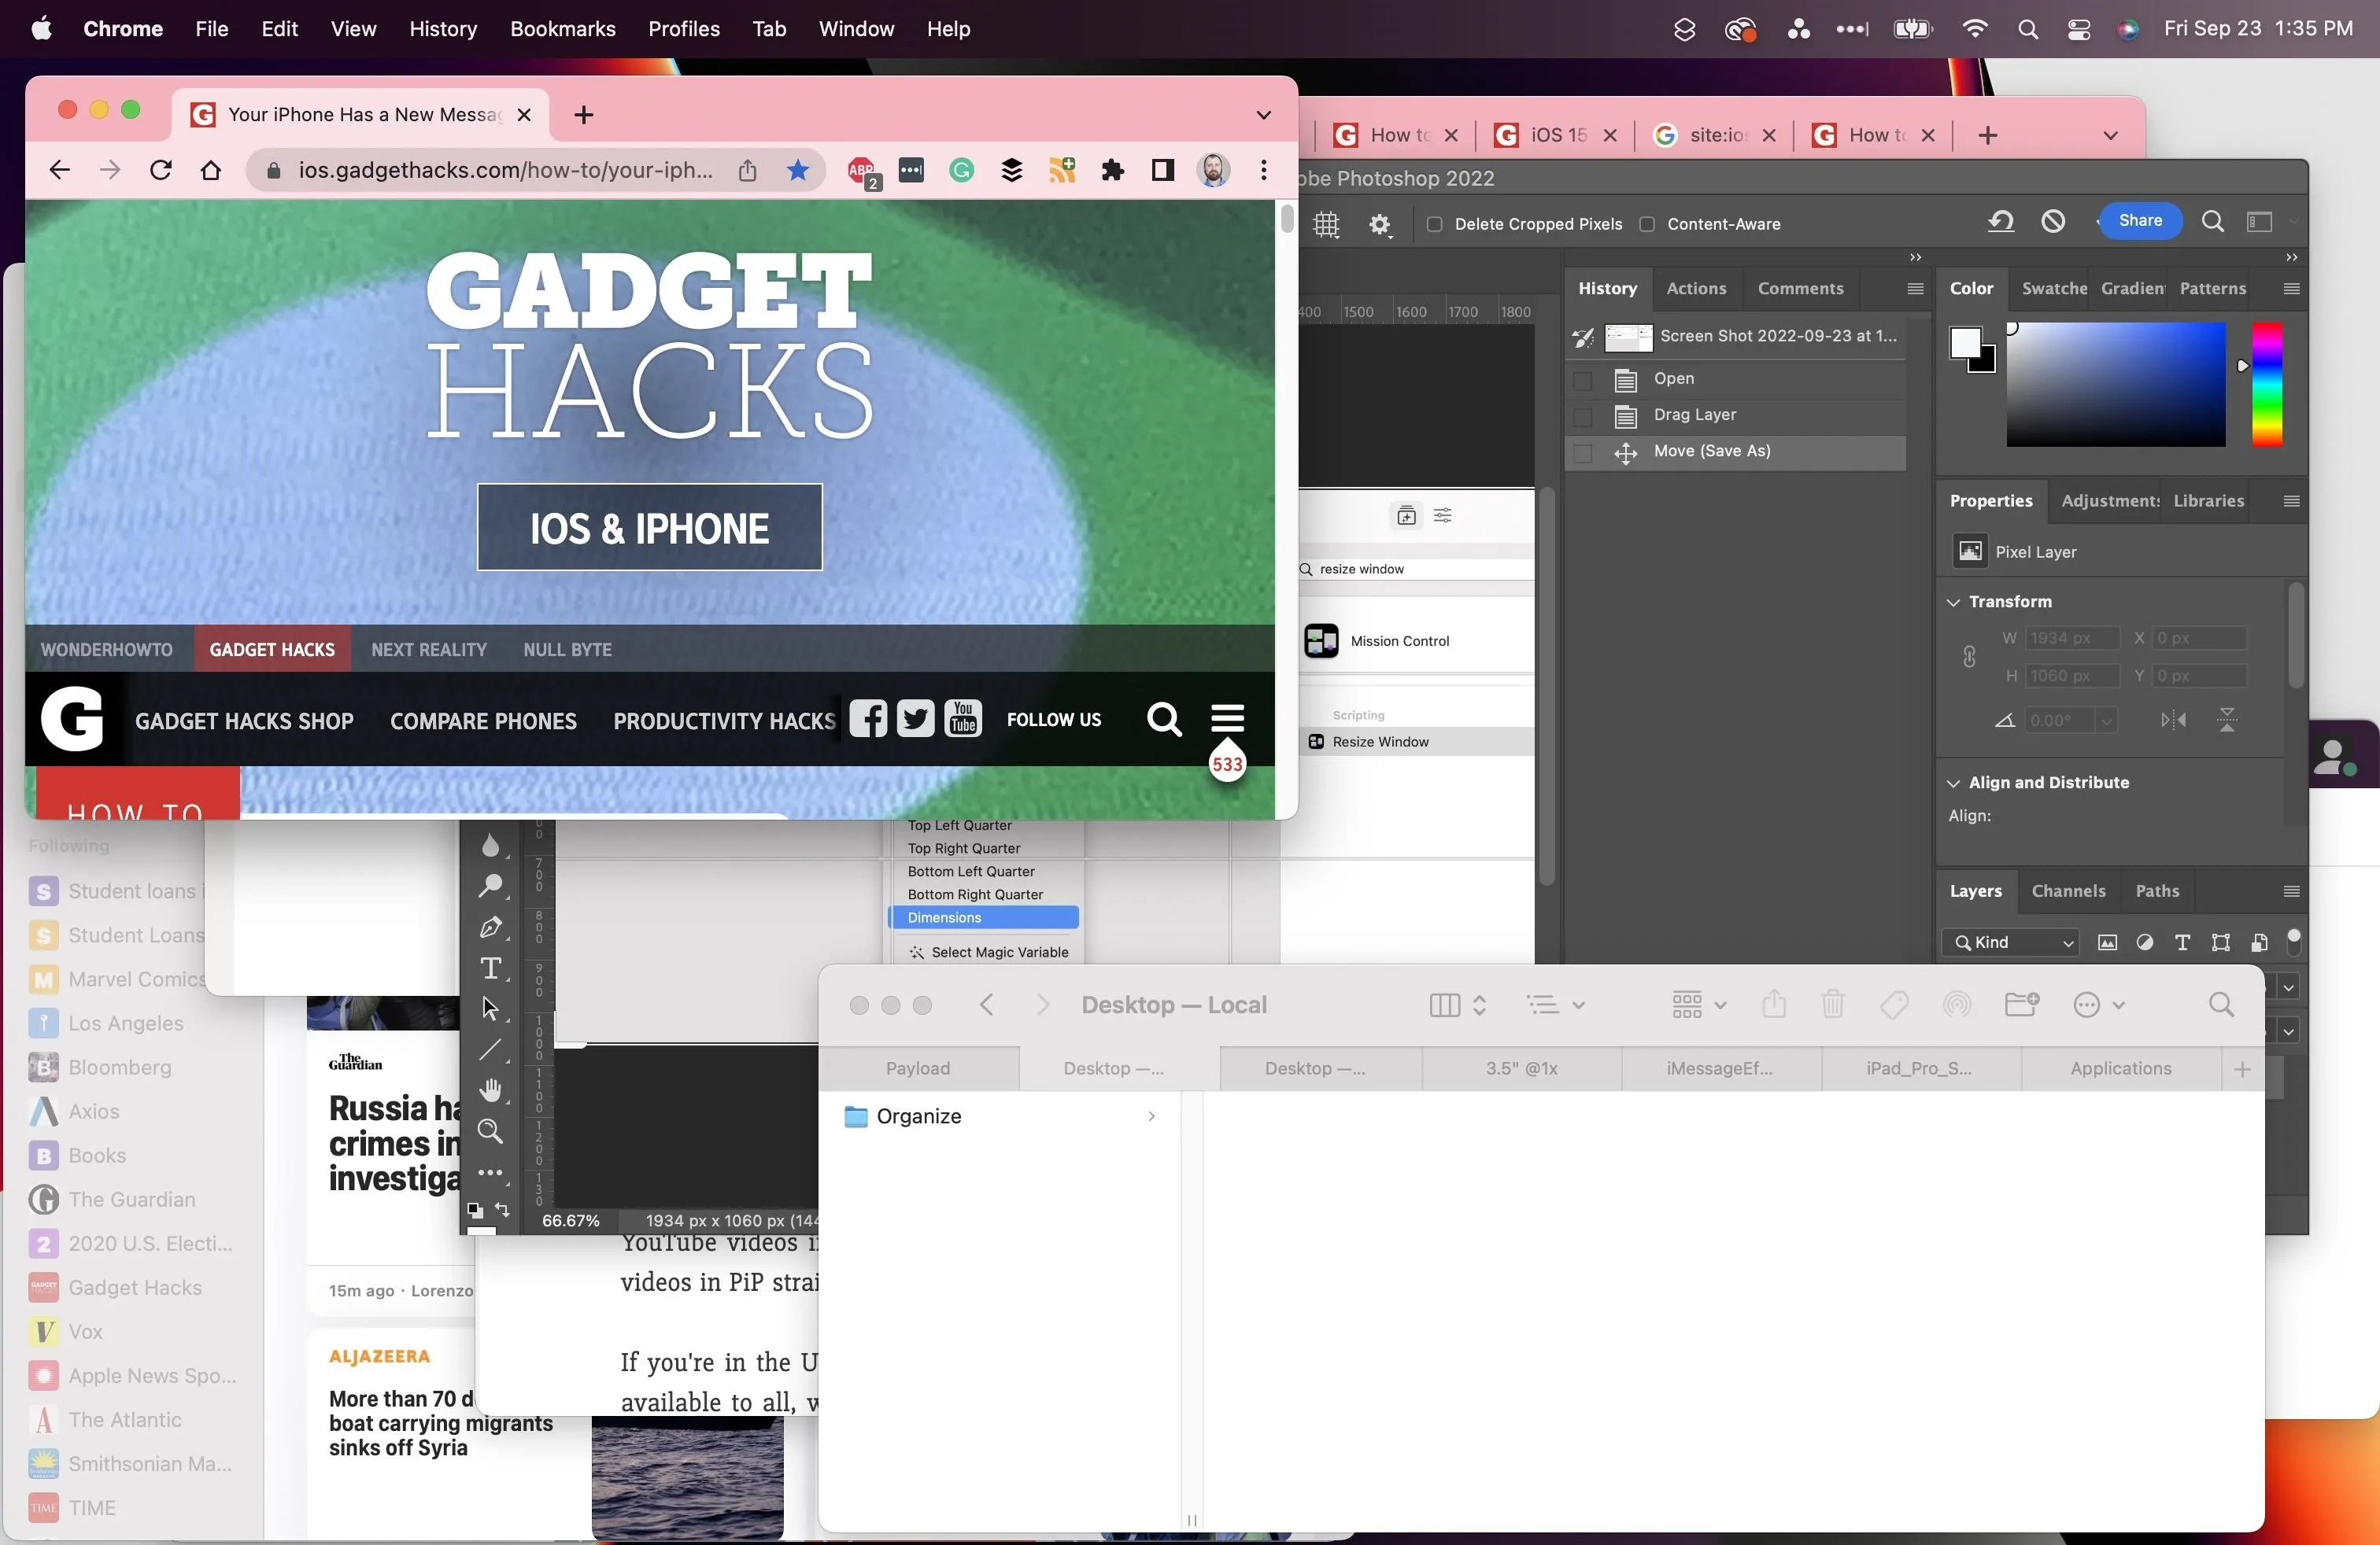Screen dimensions: 2380x1545
Task: Open Chrome Extensions puzzle icon
Action: (1112, 170)
